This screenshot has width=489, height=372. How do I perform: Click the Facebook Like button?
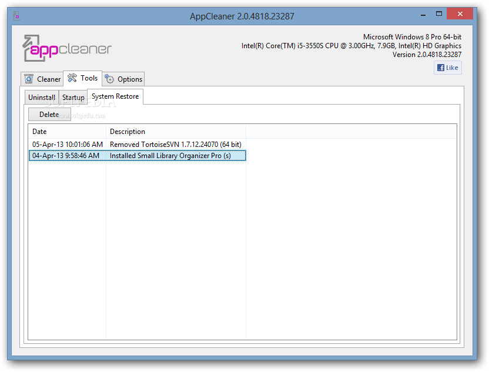click(x=447, y=68)
